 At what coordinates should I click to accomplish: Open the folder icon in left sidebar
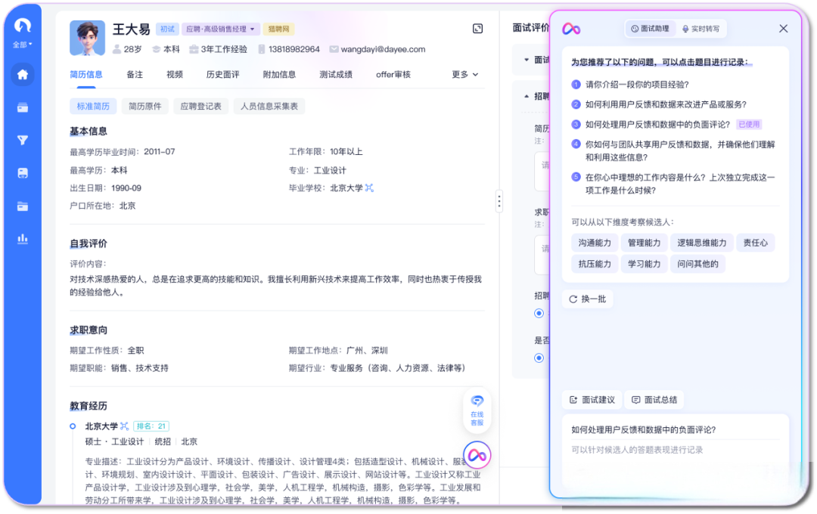tap(22, 206)
